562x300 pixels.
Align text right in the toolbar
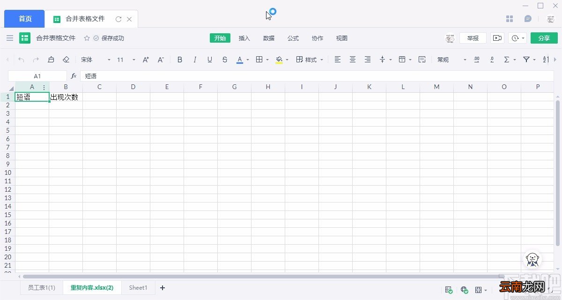pyautogui.click(x=368, y=60)
